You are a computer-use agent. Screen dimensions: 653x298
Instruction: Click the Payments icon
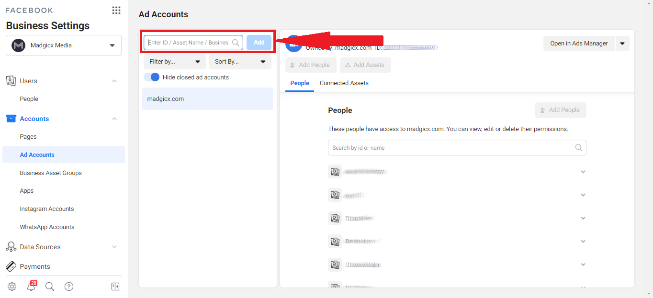coord(11,266)
